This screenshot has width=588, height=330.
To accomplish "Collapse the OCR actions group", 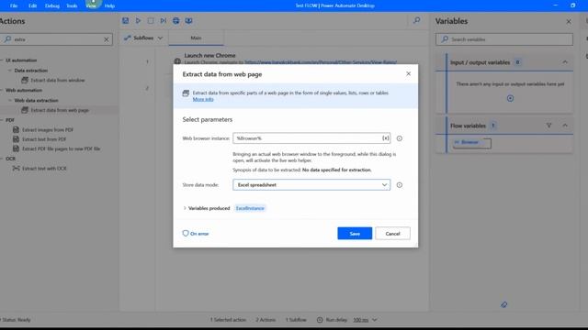I will pos(2,159).
